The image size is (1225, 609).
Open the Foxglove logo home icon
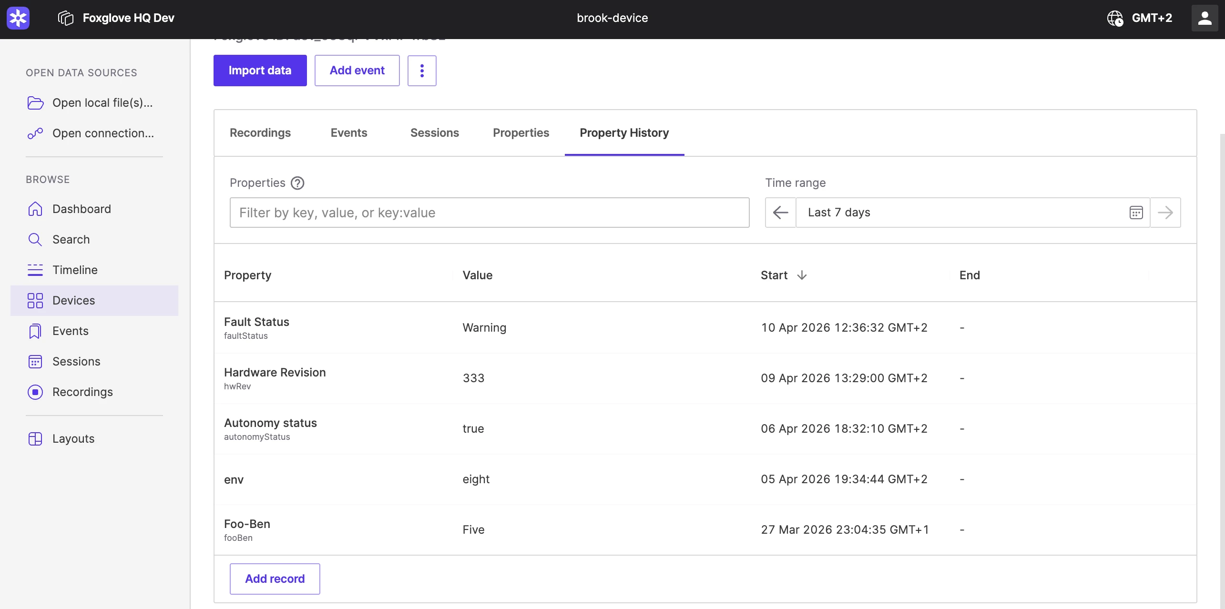pos(18,18)
